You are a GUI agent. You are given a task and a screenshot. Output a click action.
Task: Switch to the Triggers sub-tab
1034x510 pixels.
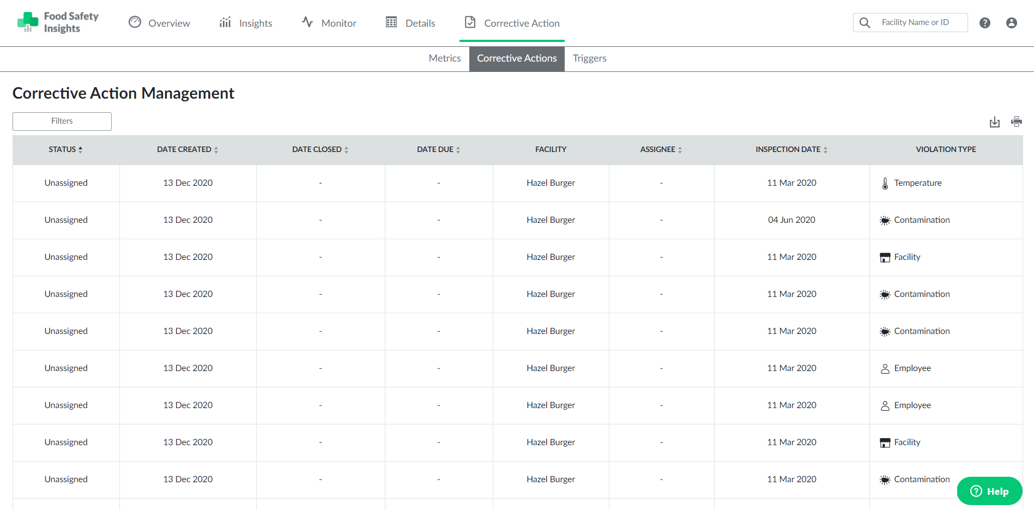(x=589, y=58)
